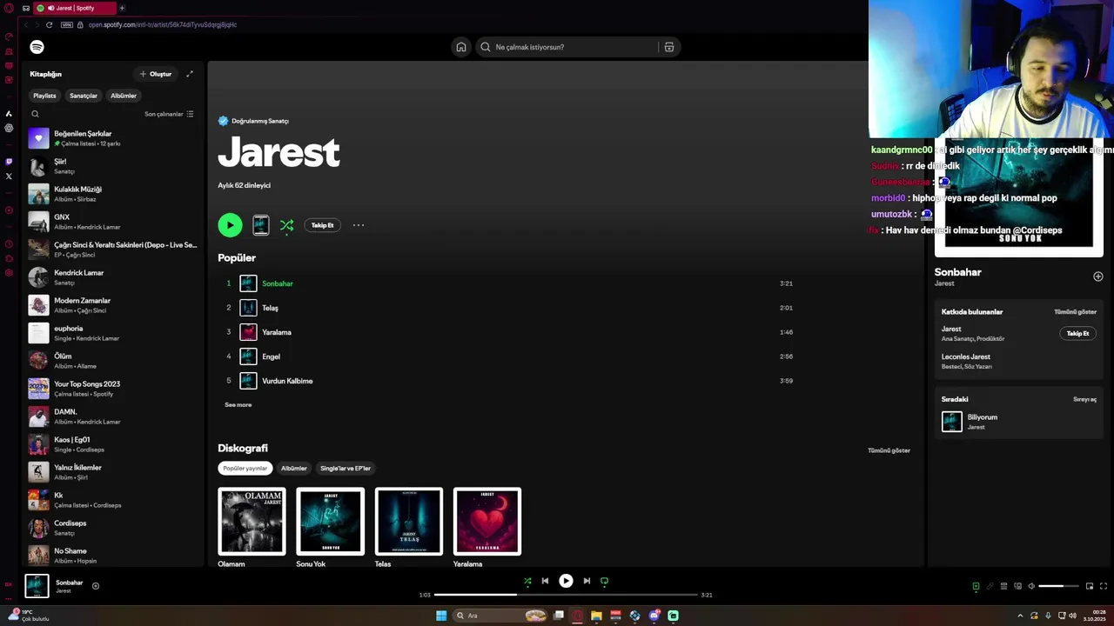Skip to previous track in player bar

click(x=545, y=581)
